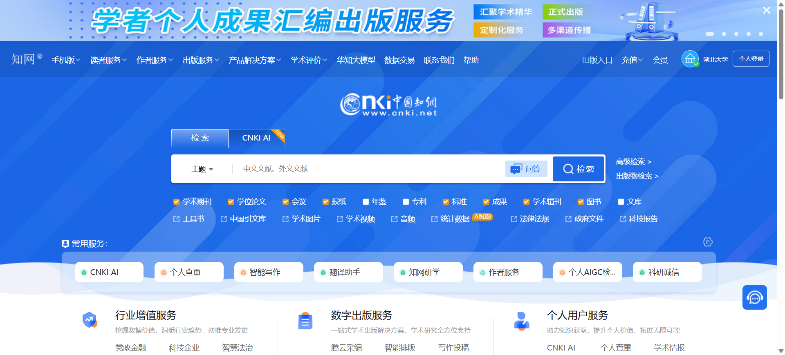This screenshot has height=355, width=785.
Task: Expand the 充值 dropdown
Action: (632, 60)
